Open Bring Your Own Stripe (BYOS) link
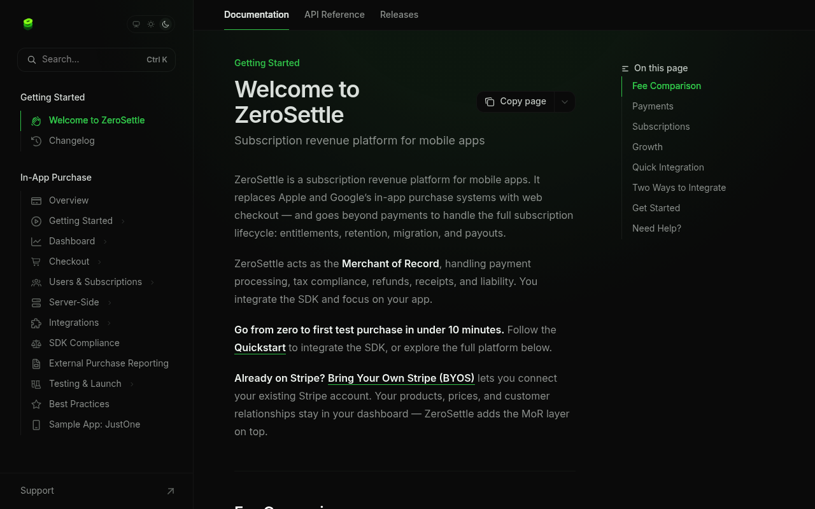The width and height of the screenshot is (815, 509). [401, 379]
